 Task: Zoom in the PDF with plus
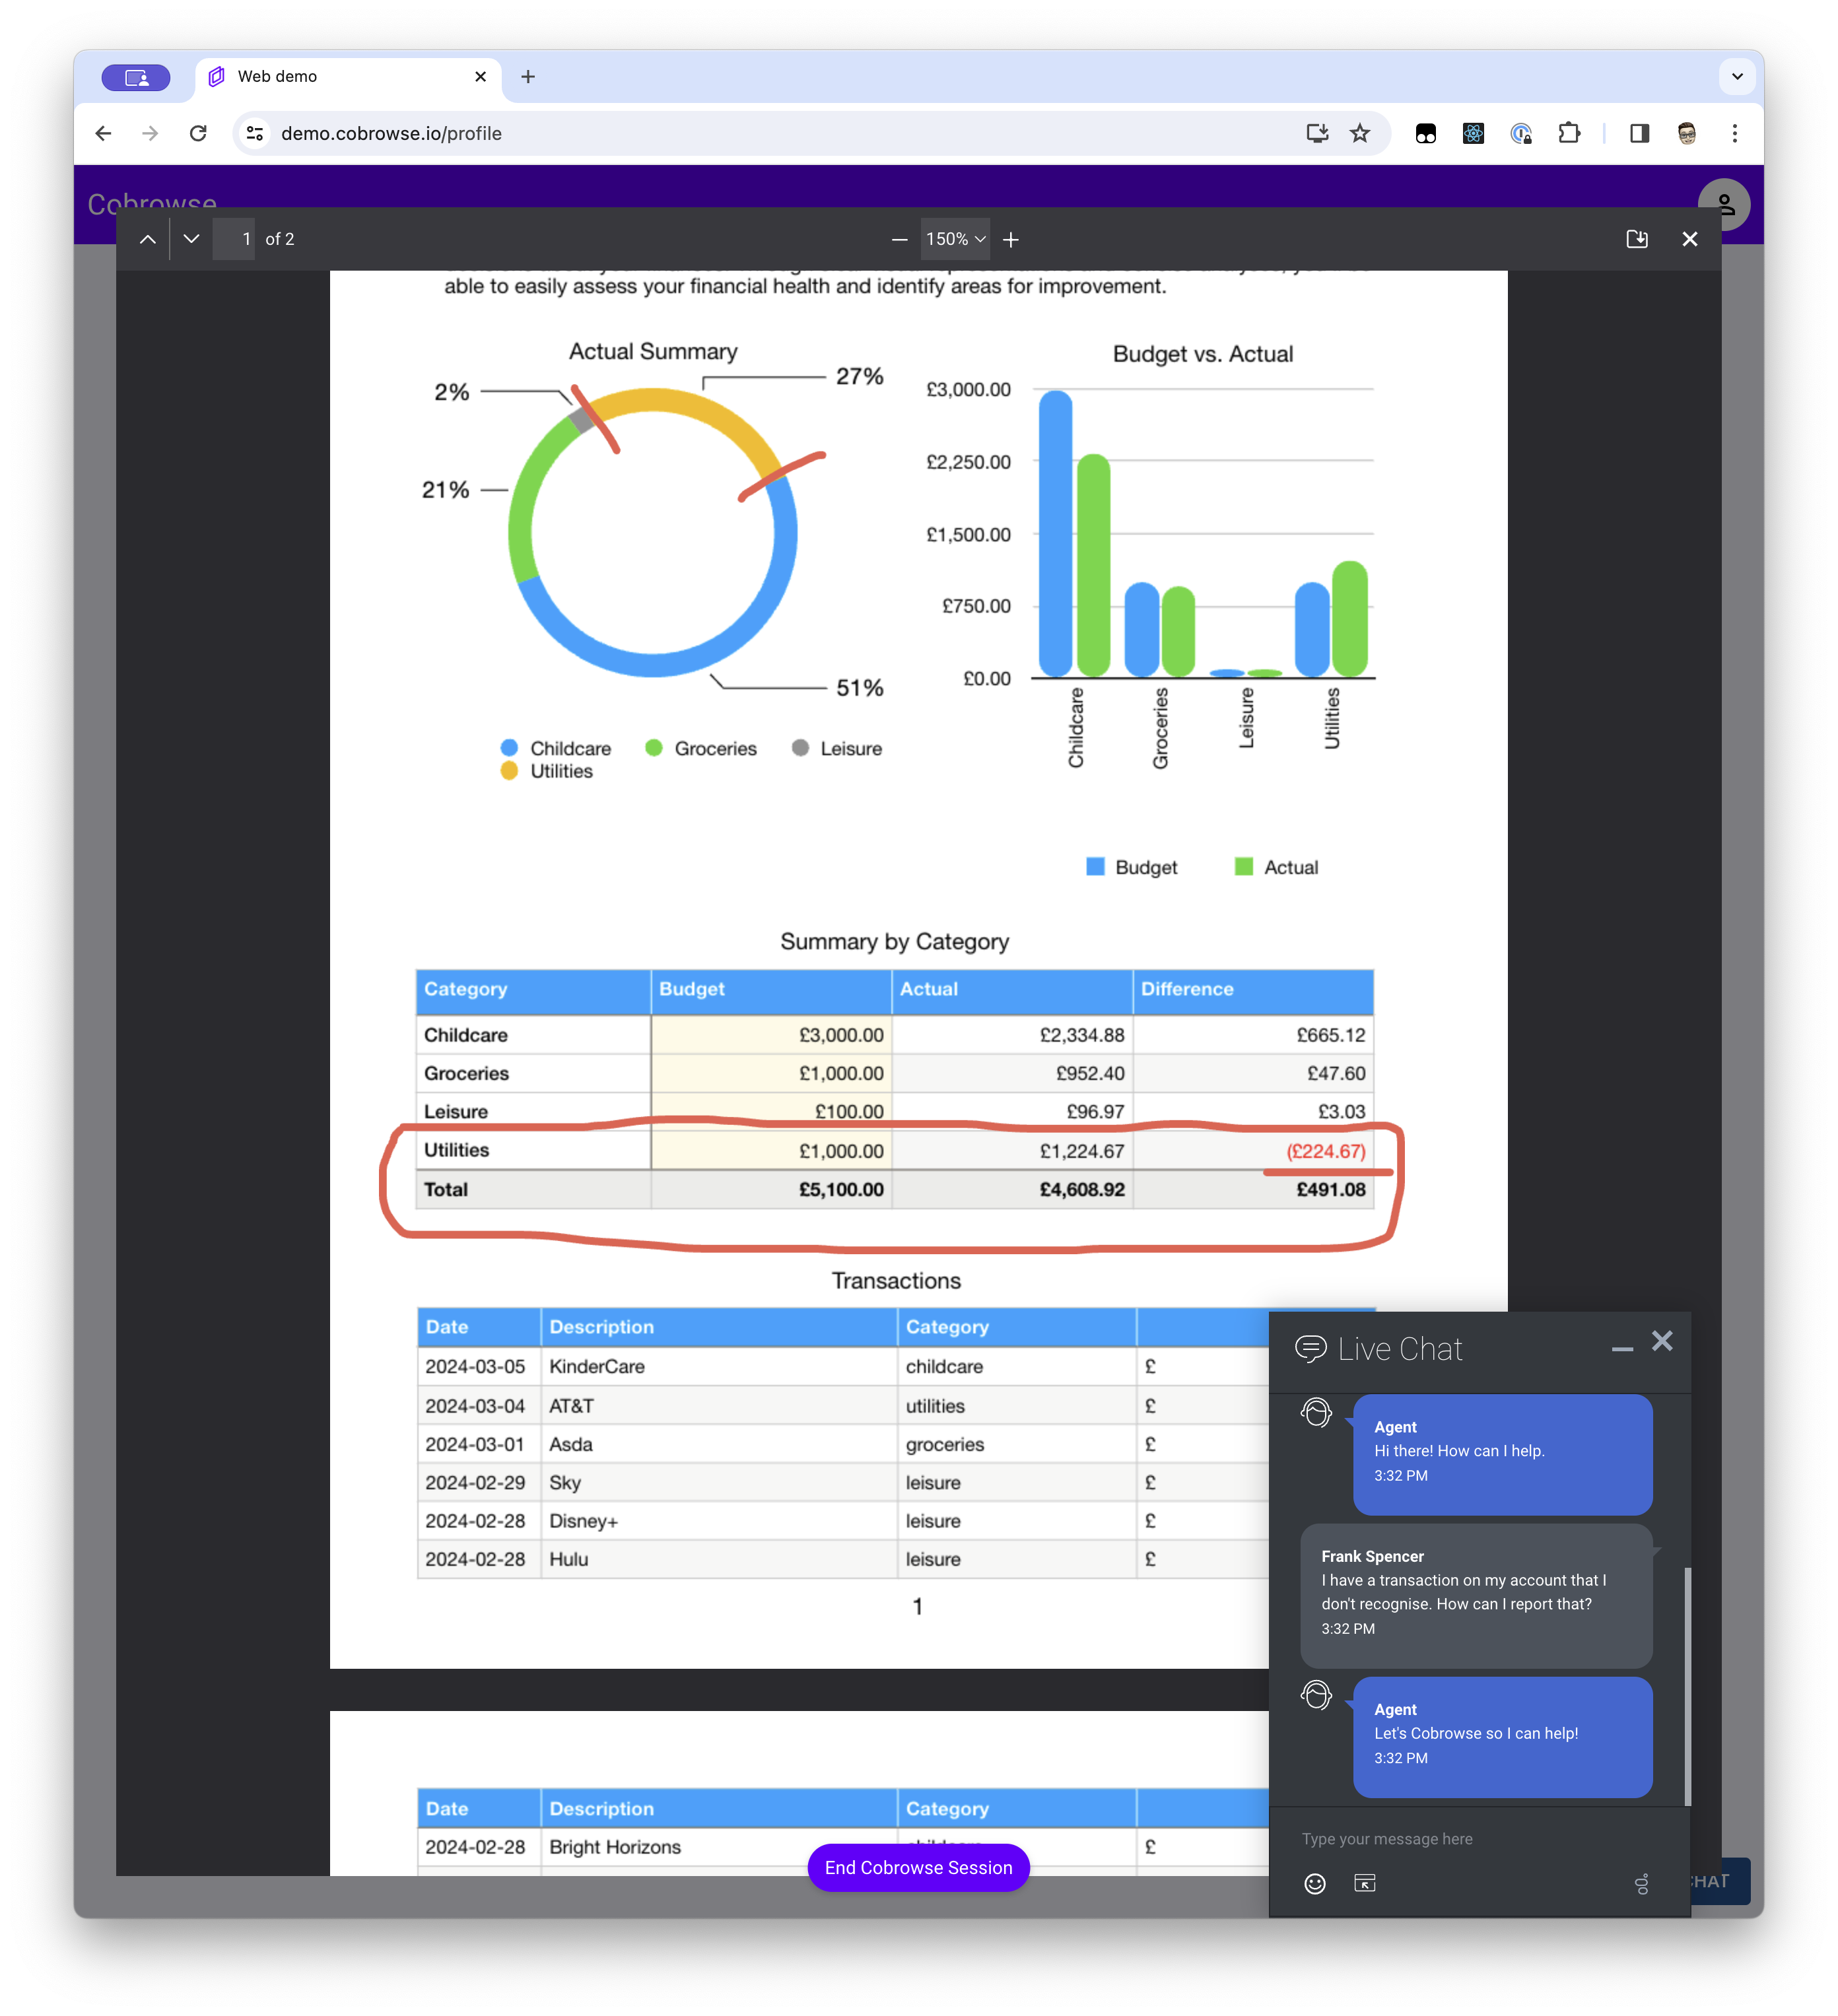coord(1011,240)
